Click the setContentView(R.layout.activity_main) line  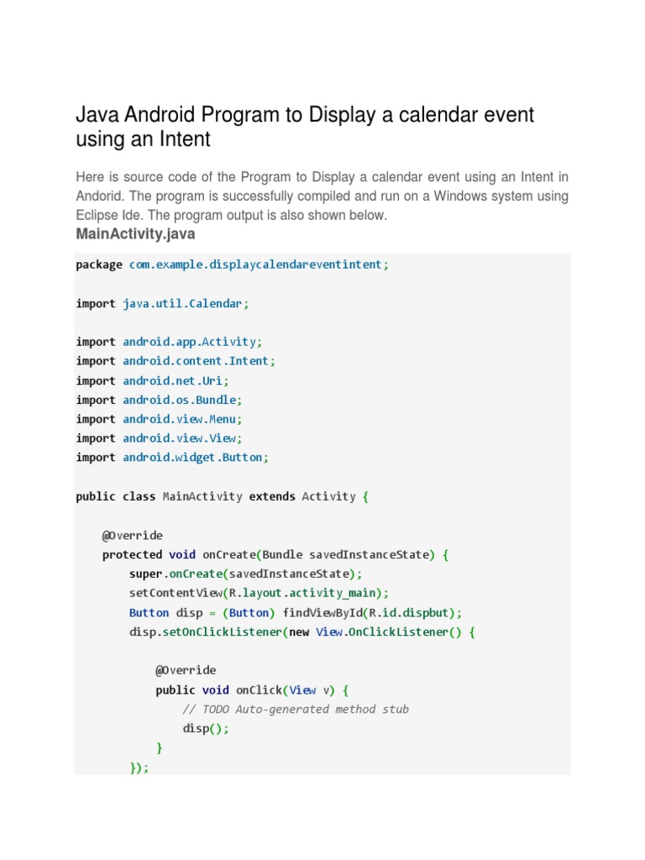(x=259, y=593)
